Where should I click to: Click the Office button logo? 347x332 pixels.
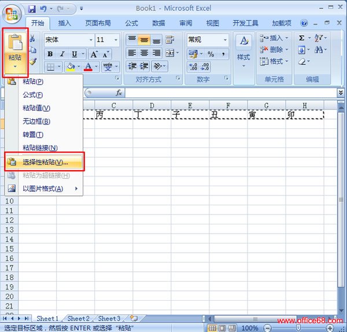click(x=13, y=12)
